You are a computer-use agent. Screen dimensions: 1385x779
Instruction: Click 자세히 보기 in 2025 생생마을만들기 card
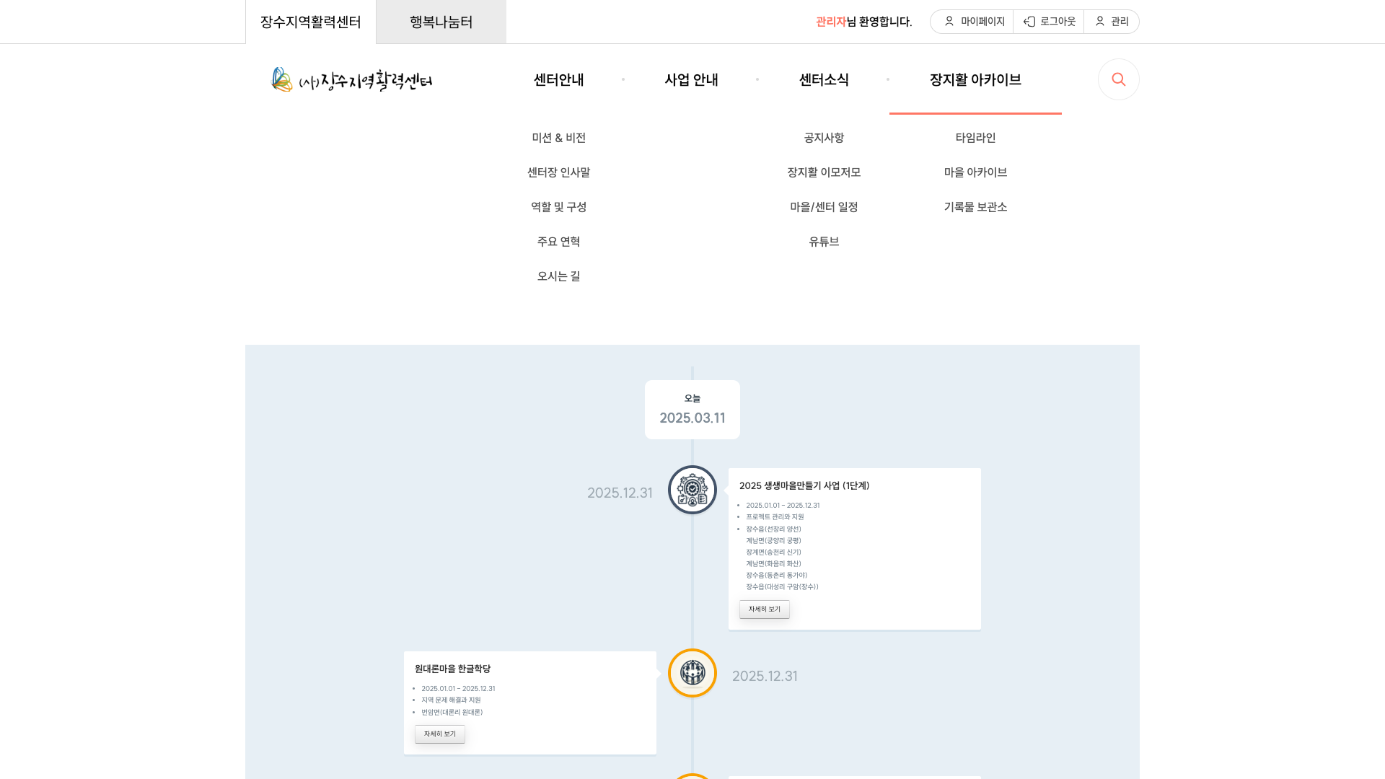pos(765,609)
